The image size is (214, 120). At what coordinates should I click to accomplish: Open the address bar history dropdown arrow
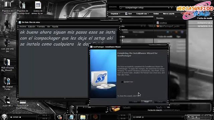[x=169, y=8]
